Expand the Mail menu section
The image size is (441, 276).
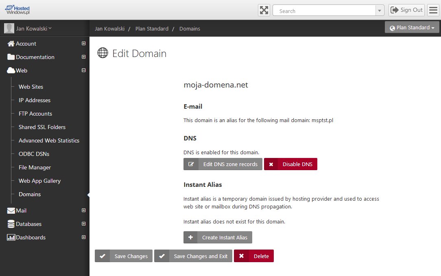pyautogui.click(x=83, y=210)
